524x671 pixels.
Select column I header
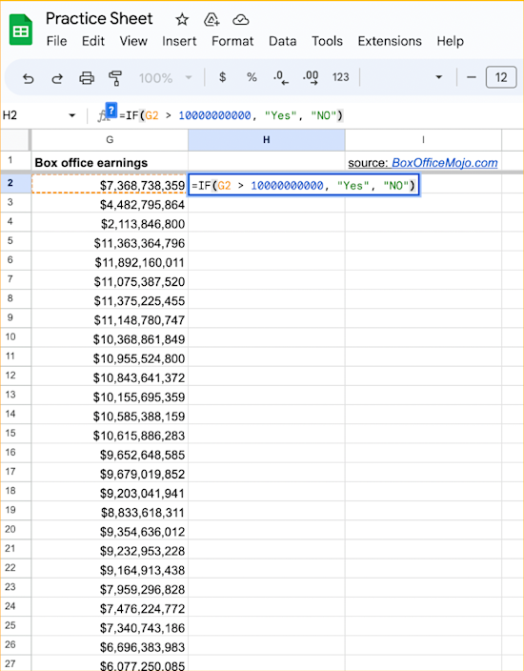423,139
